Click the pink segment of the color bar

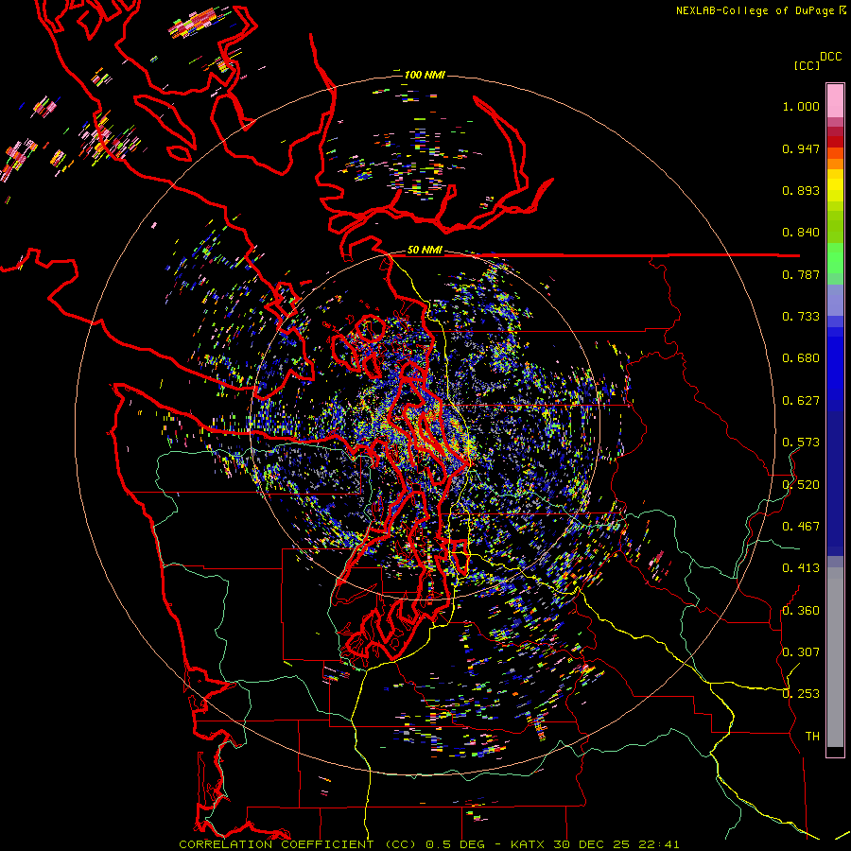tap(835, 100)
